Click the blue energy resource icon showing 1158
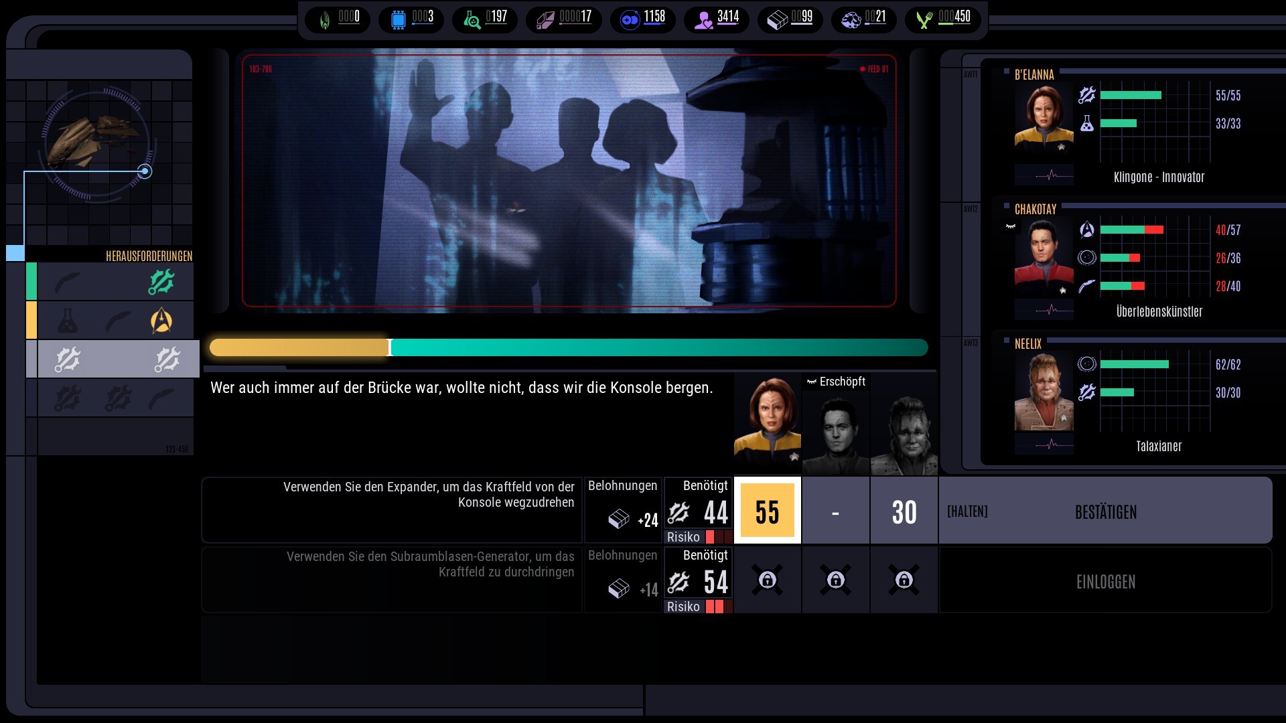This screenshot has width=1286, height=723. 630,19
